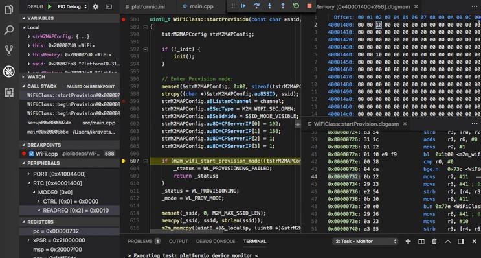Viewport: 481px width, 258px height.
Task: Open the Extensions view in activity bar
Action: [9, 93]
